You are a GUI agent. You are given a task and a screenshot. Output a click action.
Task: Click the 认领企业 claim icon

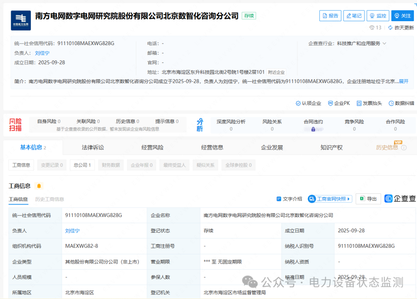click(x=298, y=103)
